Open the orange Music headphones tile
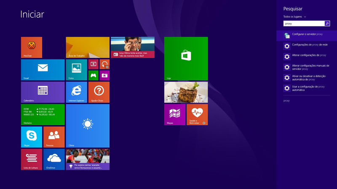Viewport: 337px width, 189px height. [104, 64]
